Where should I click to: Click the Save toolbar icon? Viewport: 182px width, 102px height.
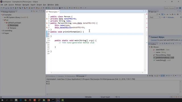point(6,8)
